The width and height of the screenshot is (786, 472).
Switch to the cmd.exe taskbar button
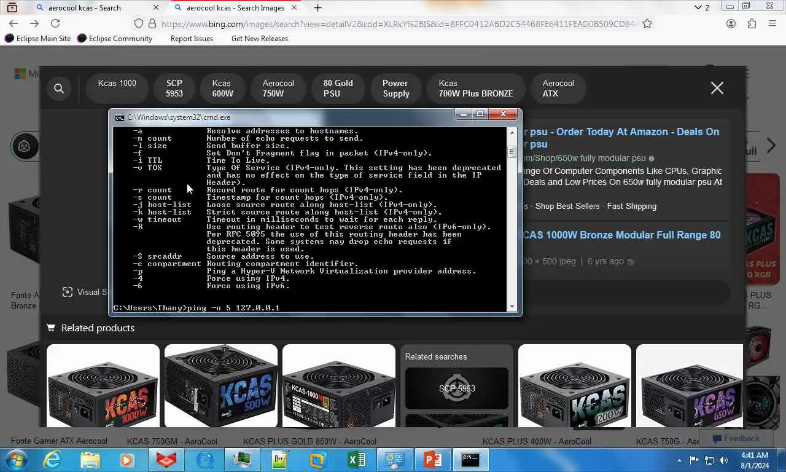(x=470, y=460)
